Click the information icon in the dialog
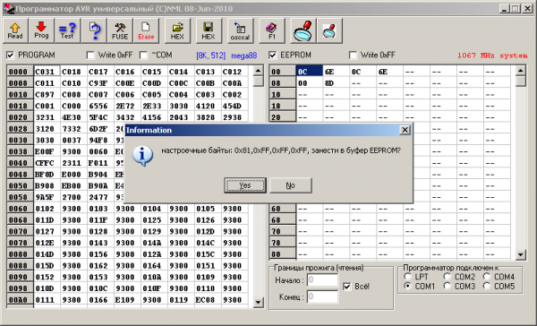The image size is (537, 326). tap(142, 156)
